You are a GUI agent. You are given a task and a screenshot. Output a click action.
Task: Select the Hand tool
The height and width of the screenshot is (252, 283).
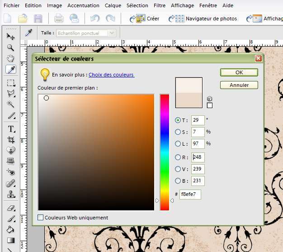point(10,58)
